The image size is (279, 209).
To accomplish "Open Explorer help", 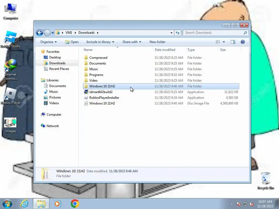I will click(242, 42).
